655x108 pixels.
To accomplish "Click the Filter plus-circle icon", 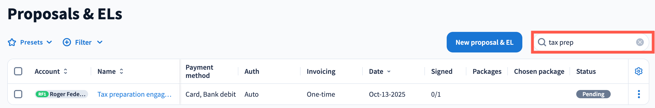I will pos(67,42).
